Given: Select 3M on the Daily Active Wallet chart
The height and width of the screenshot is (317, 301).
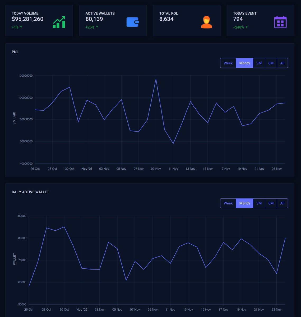Looking at the screenshot, I should [x=259, y=203].
